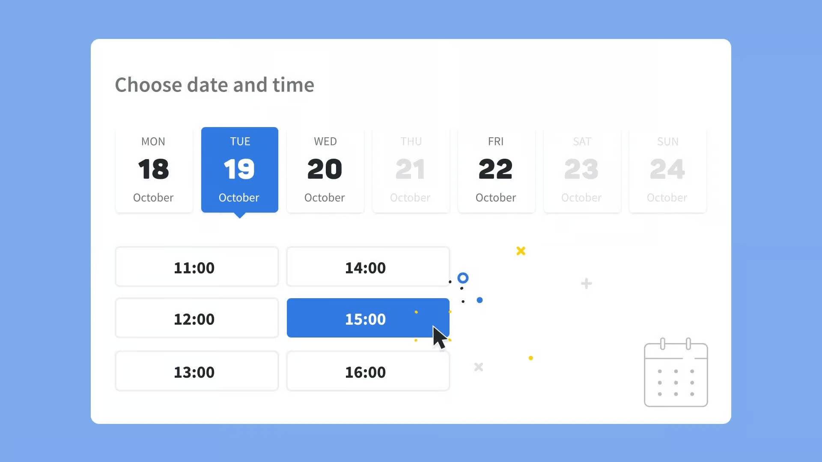Screen dimensions: 822x462
Task: Select Friday 22 October date
Action: coord(496,169)
